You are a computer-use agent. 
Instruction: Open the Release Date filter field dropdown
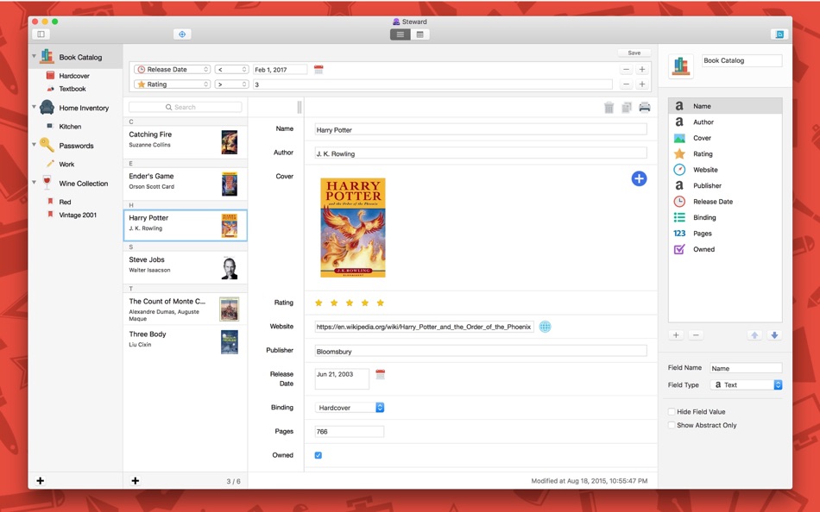point(172,70)
